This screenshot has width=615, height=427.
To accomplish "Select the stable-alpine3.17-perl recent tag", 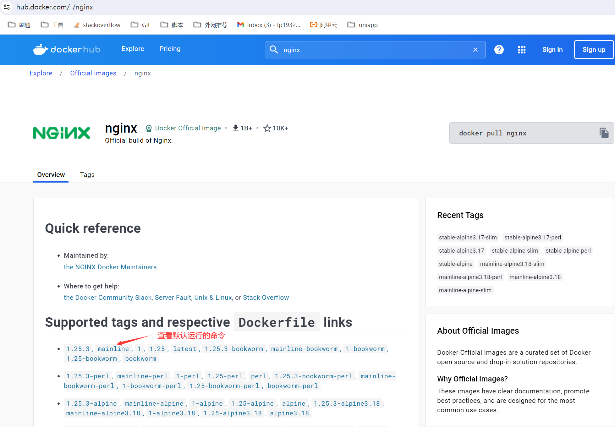I will pos(533,238).
